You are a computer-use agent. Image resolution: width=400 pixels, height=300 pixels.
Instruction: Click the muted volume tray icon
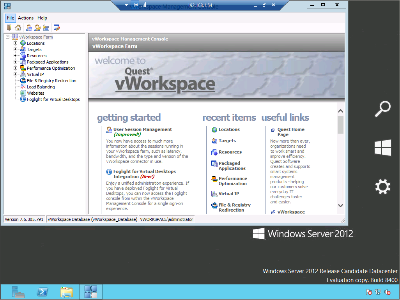point(388,292)
